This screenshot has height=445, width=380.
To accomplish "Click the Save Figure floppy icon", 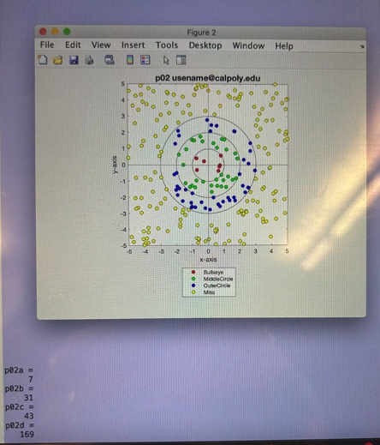I will (x=74, y=60).
